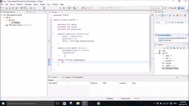Switch to the Declaration tab
Image resolution: width=189 pixels, height=106 pixels.
77,77
